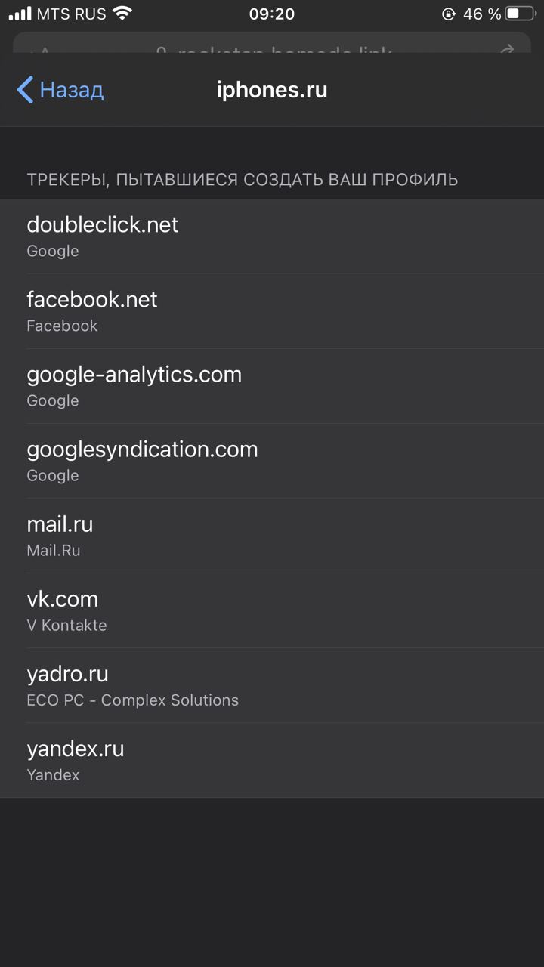
Task: Tap the blue back chevron icon
Action: pos(25,90)
